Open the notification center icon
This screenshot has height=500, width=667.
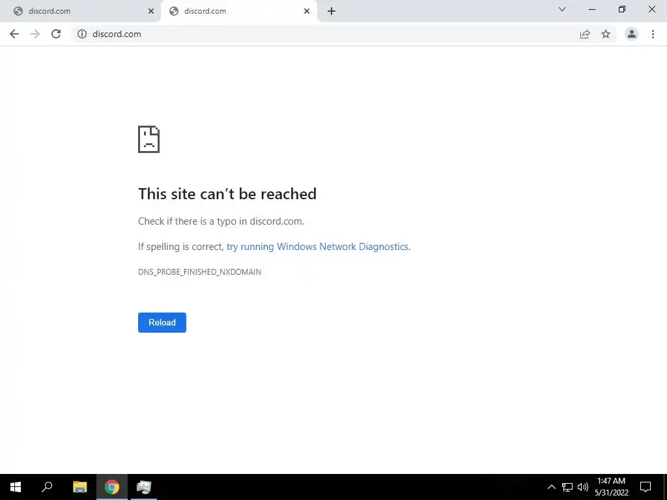646,487
